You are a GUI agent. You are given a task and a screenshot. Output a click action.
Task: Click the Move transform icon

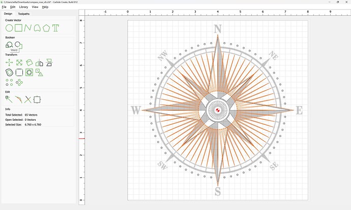(9, 62)
